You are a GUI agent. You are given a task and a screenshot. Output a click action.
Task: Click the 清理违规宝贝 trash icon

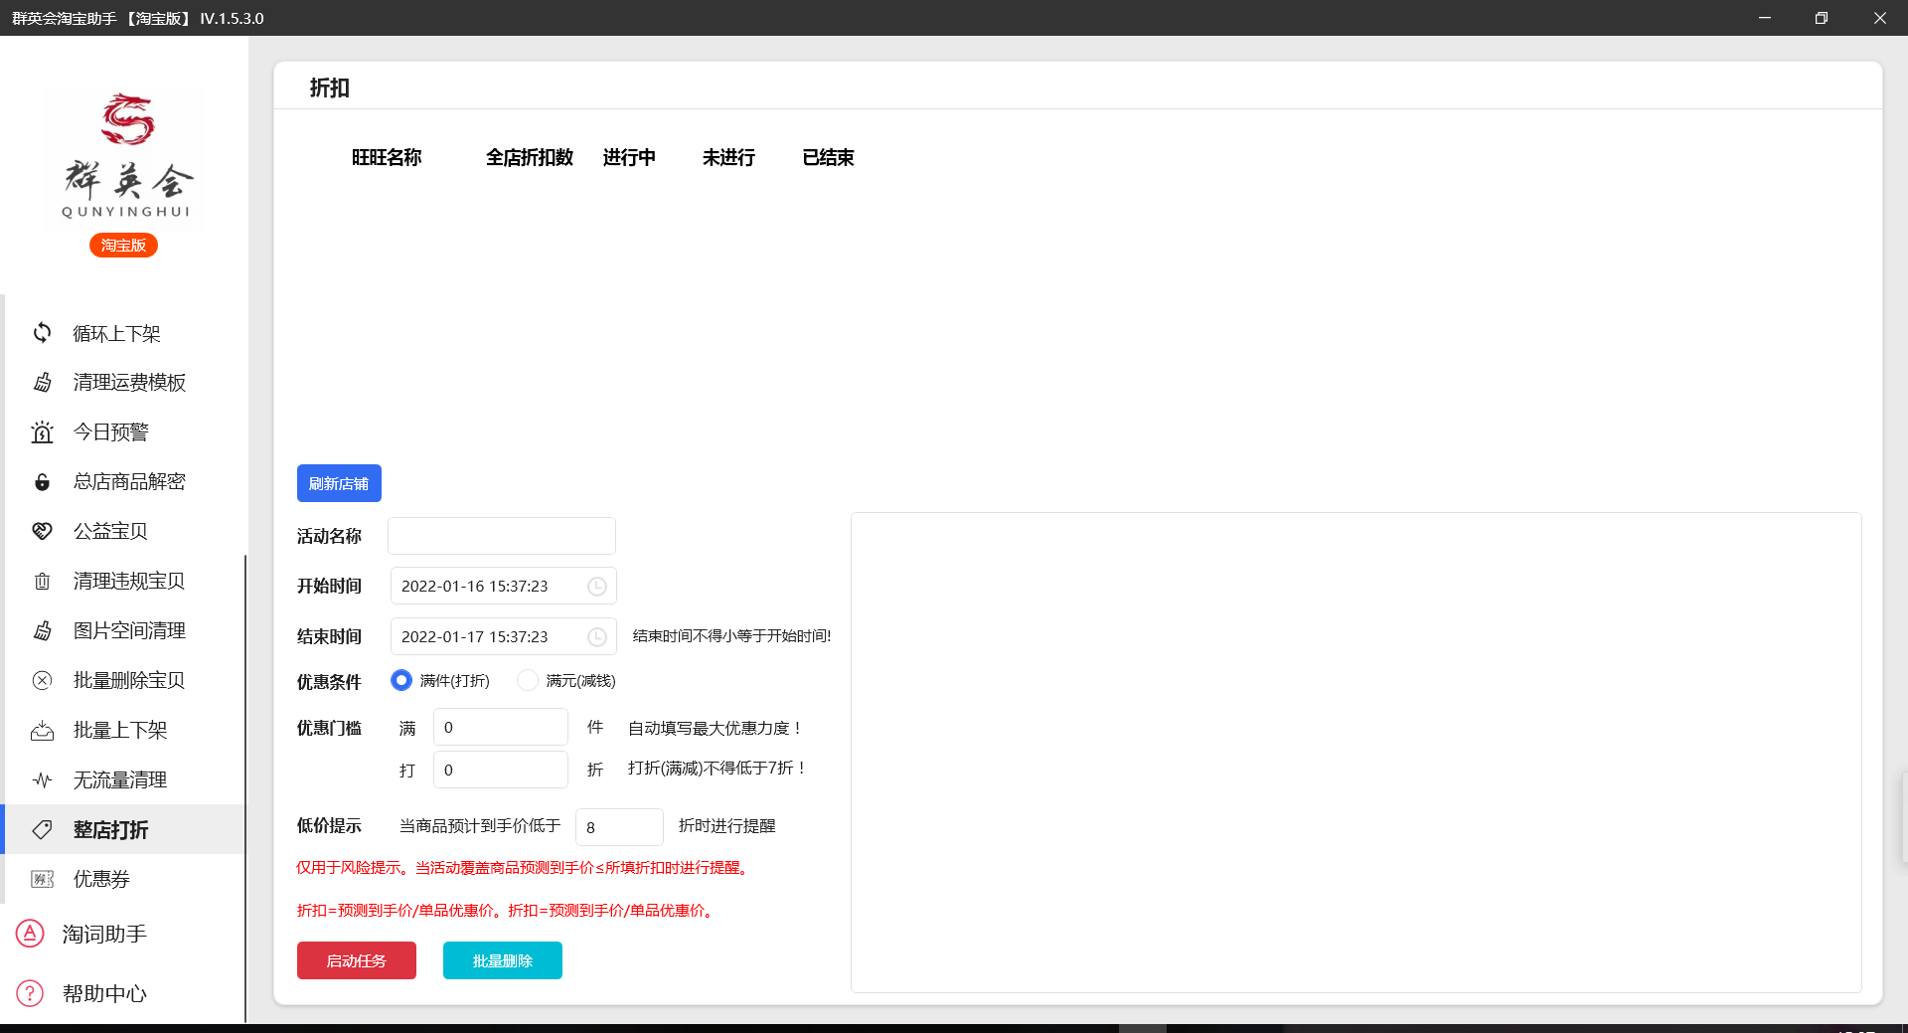42,582
